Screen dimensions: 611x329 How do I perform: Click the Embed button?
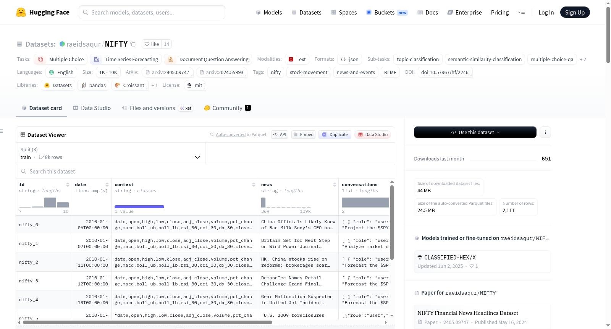303,135
